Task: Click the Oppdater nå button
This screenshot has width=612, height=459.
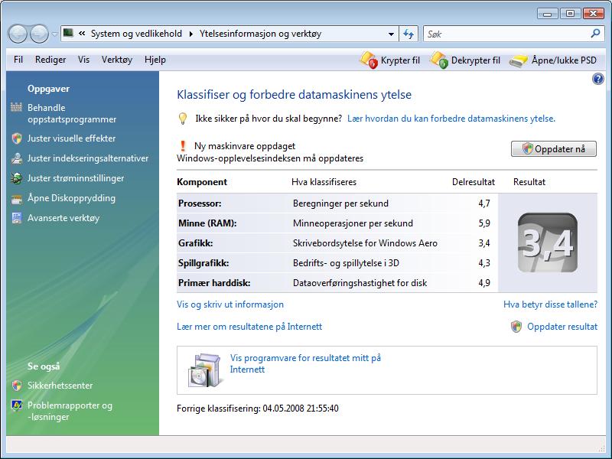Action: tap(553, 148)
